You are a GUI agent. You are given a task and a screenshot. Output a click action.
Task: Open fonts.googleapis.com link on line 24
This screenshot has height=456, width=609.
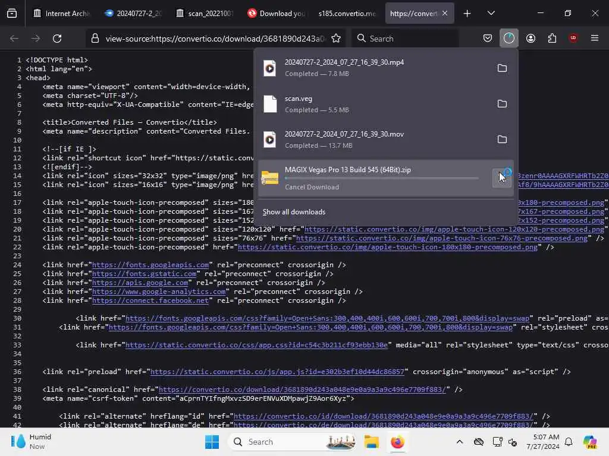pyautogui.click(x=150, y=265)
